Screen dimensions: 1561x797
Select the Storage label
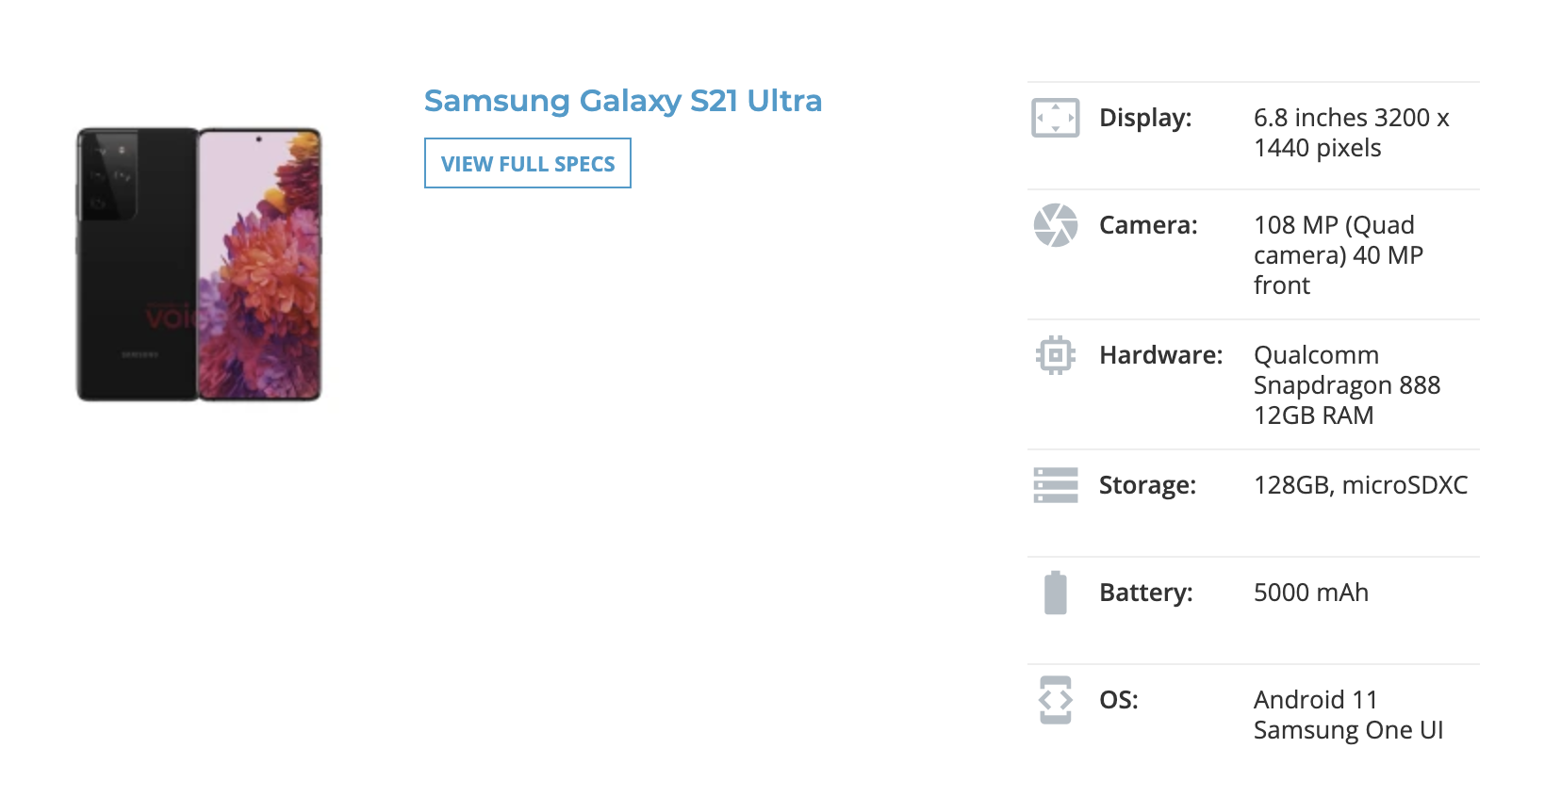pyautogui.click(x=1147, y=485)
